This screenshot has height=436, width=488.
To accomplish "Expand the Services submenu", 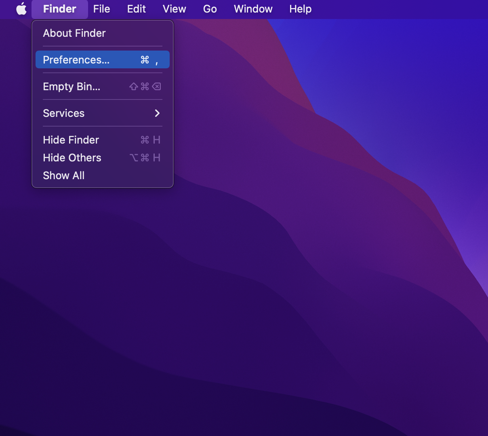I will pyautogui.click(x=103, y=113).
